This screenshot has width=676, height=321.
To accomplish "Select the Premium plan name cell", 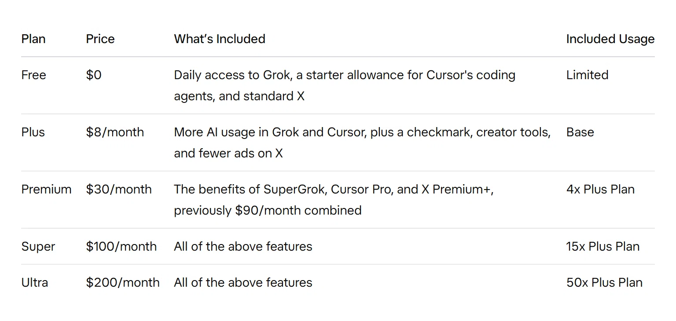I will pyautogui.click(x=46, y=189).
